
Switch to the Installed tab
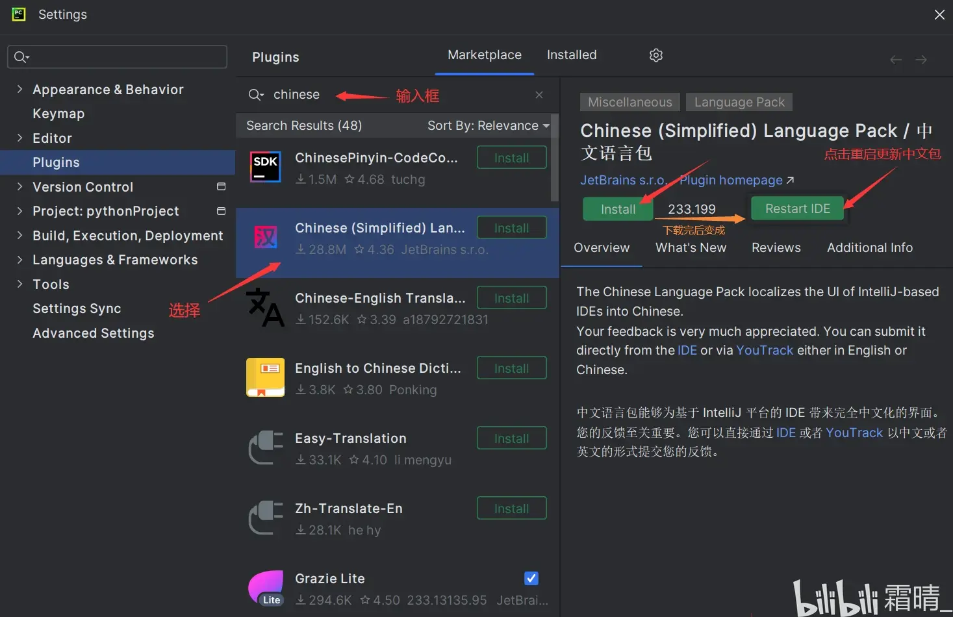click(x=571, y=55)
